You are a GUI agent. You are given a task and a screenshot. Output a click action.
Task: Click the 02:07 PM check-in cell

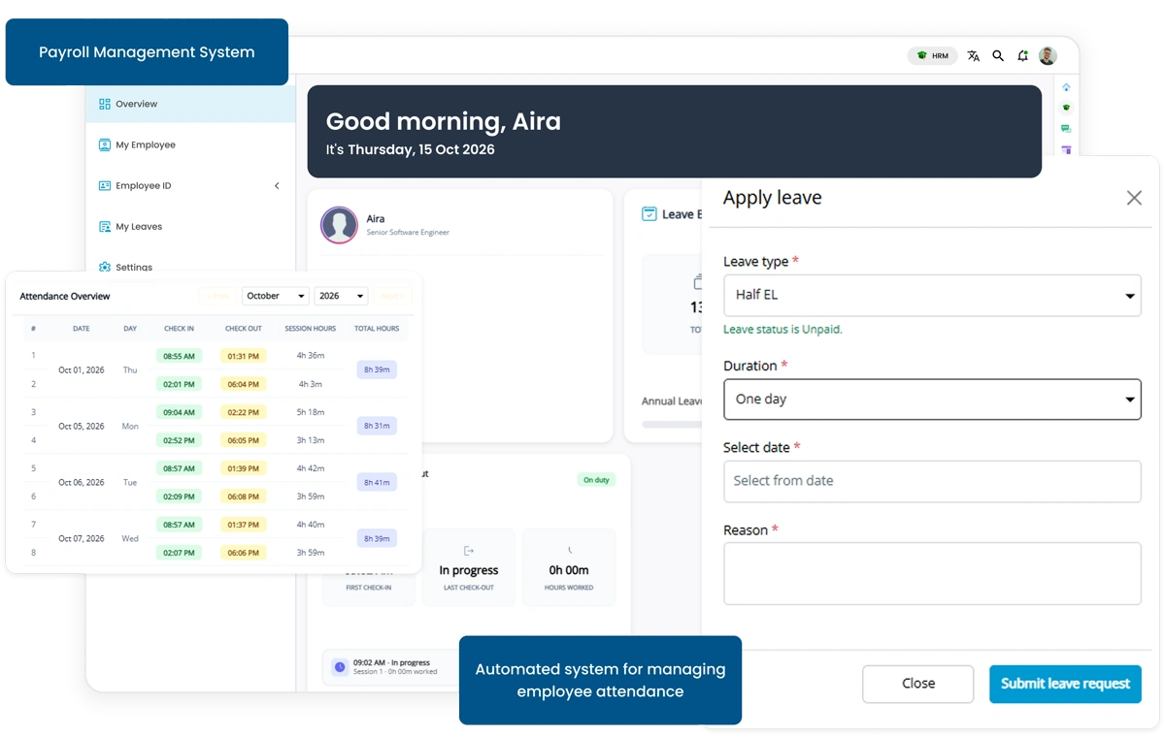(179, 553)
